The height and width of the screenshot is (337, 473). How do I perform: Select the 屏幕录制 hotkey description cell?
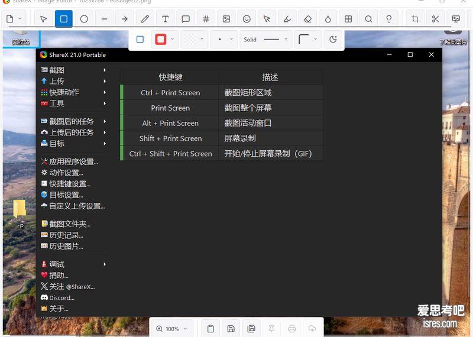271,138
